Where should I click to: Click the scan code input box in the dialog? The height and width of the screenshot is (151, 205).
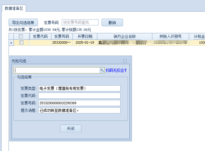pos(57,70)
